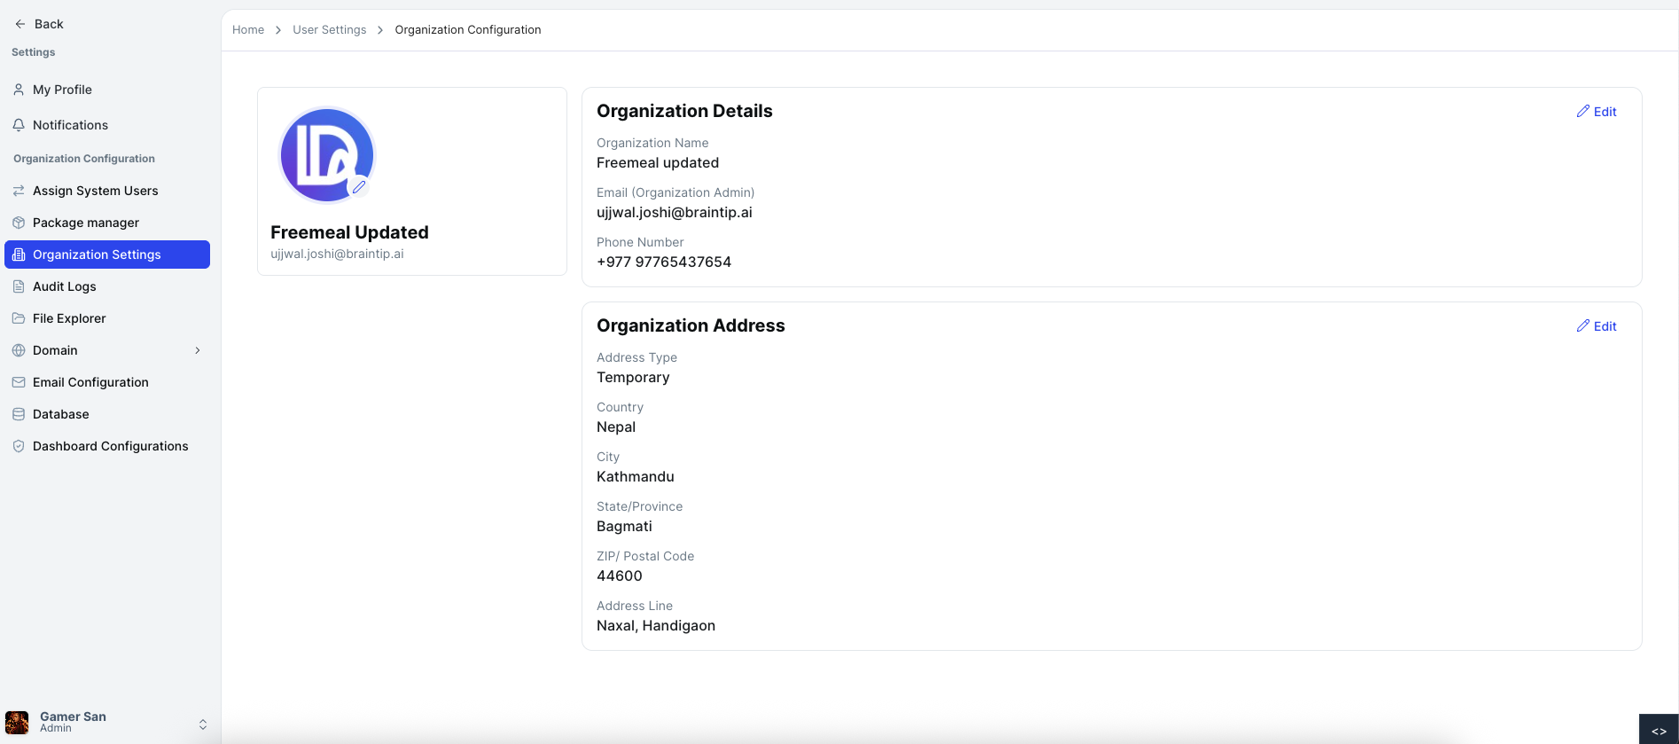Open Audit Logs page

pyautogui.click(x=107, y=286)
